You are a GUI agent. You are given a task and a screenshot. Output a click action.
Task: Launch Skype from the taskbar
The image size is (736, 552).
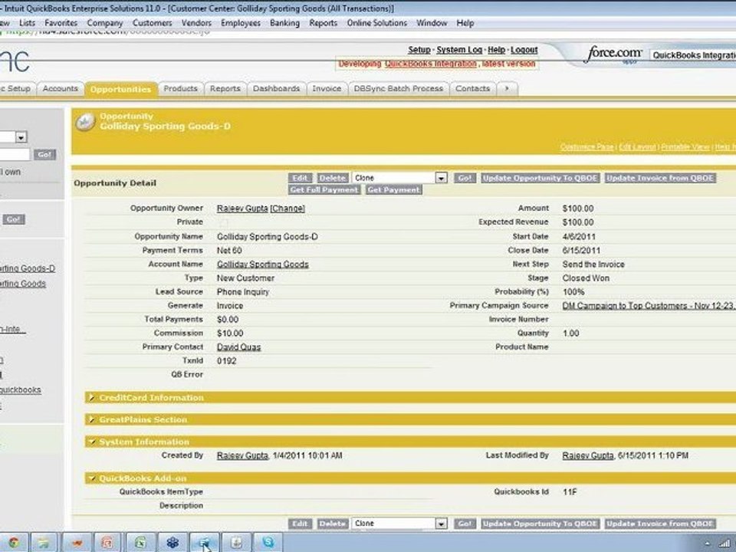[x=268, y=543]
